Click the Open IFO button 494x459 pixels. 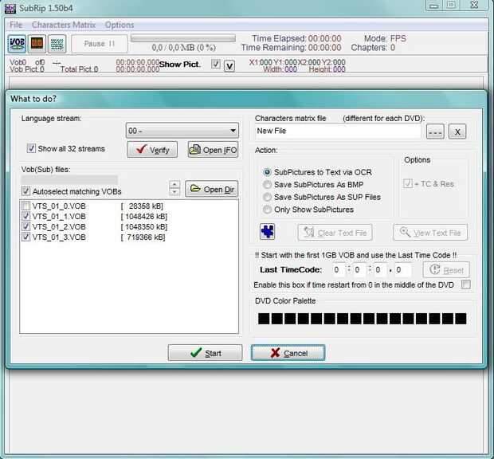[213, 150]
